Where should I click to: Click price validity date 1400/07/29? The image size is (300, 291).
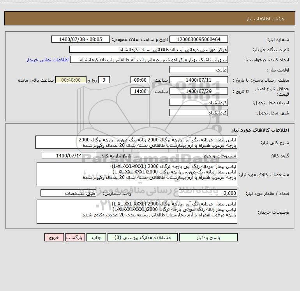point(199,91)
